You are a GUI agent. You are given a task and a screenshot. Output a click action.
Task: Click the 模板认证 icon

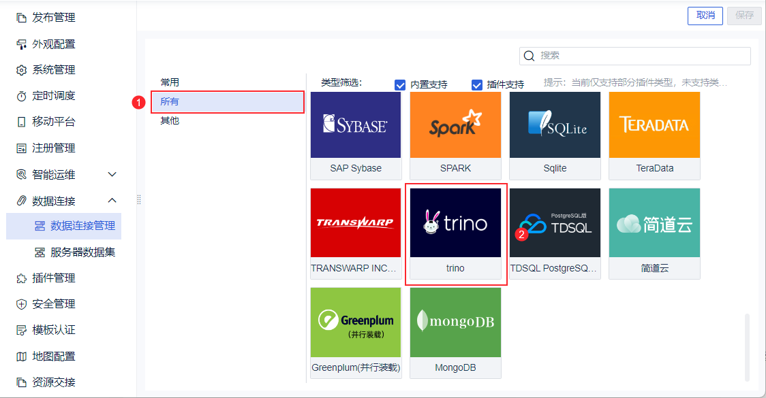(21, 330)
